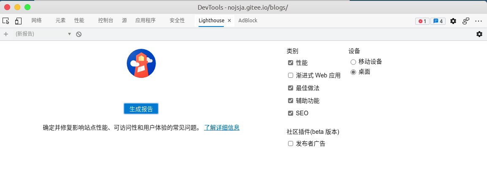The image size is (487, 178).
Task: Uncheck the 性能 category checkbox
Action: (x=291, y=63)
